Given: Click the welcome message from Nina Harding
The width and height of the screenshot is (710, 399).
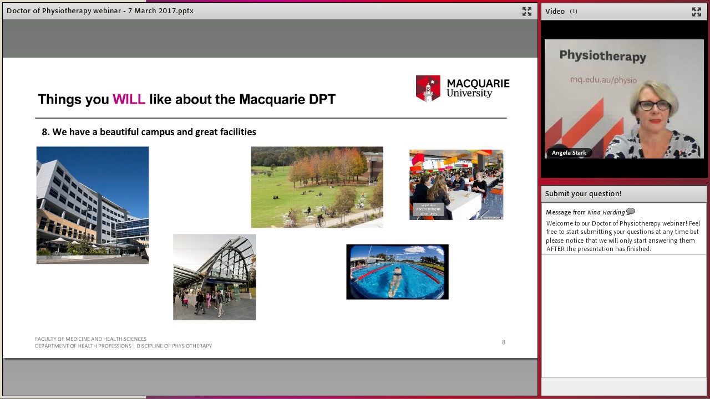Looking at the screenshot, I should tap(623, 236).
